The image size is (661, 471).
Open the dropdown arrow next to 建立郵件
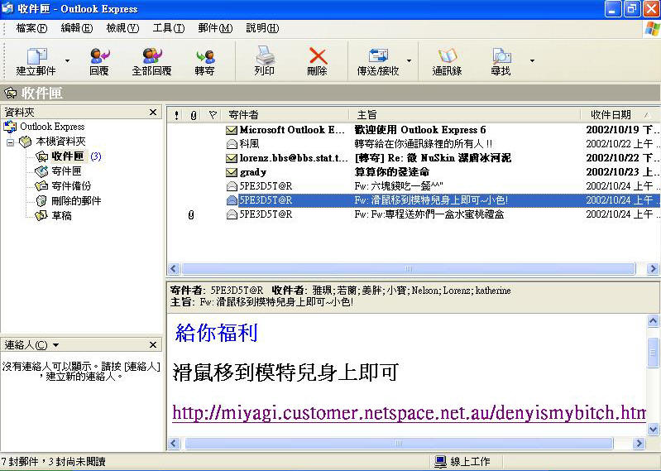67,61
